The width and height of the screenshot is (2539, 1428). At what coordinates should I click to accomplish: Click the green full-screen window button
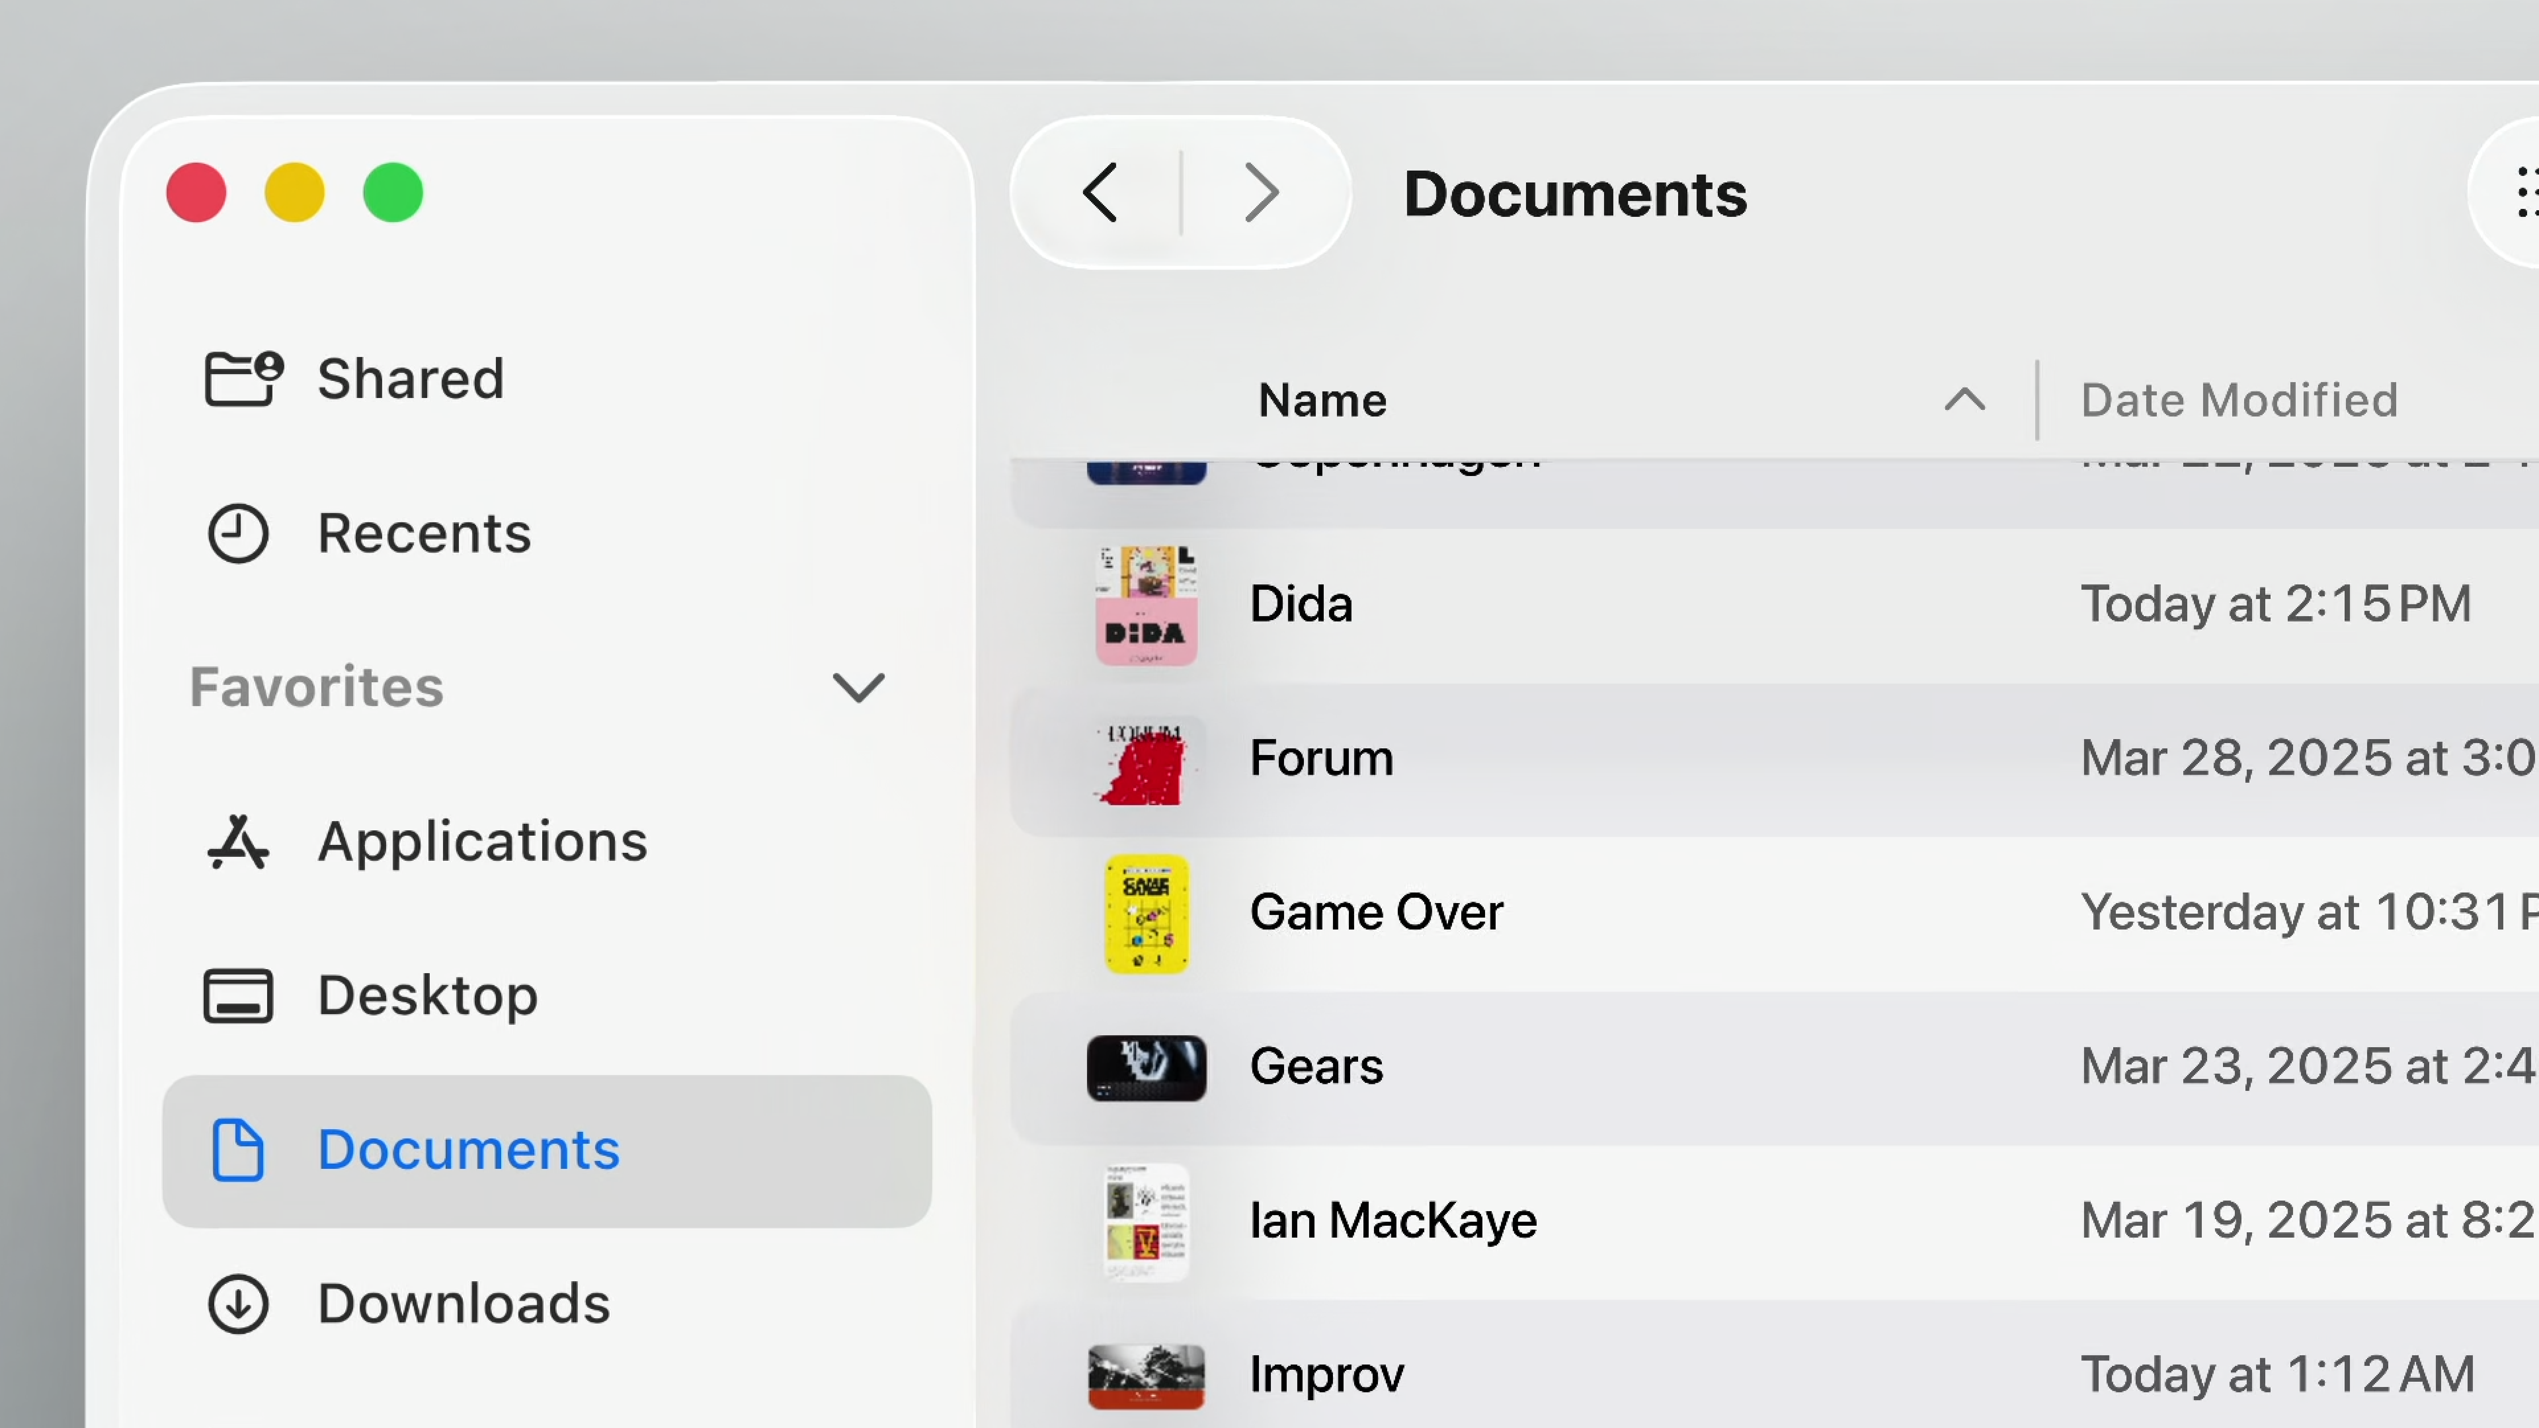tap(392, 193)
